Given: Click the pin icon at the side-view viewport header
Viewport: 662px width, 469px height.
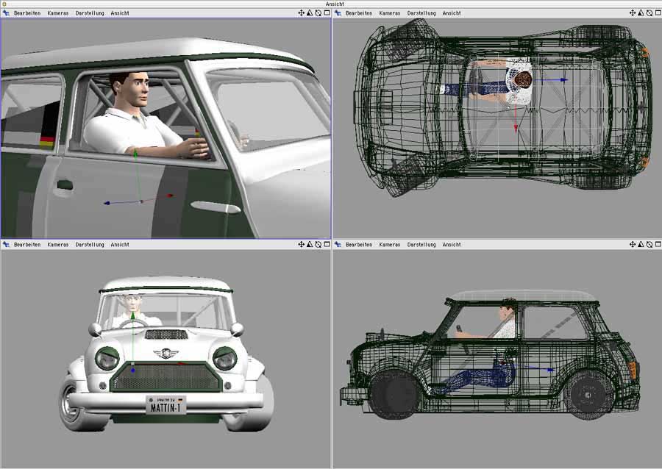Looking at the screenshot, I should pyautogui.click(x=338, y=245).
